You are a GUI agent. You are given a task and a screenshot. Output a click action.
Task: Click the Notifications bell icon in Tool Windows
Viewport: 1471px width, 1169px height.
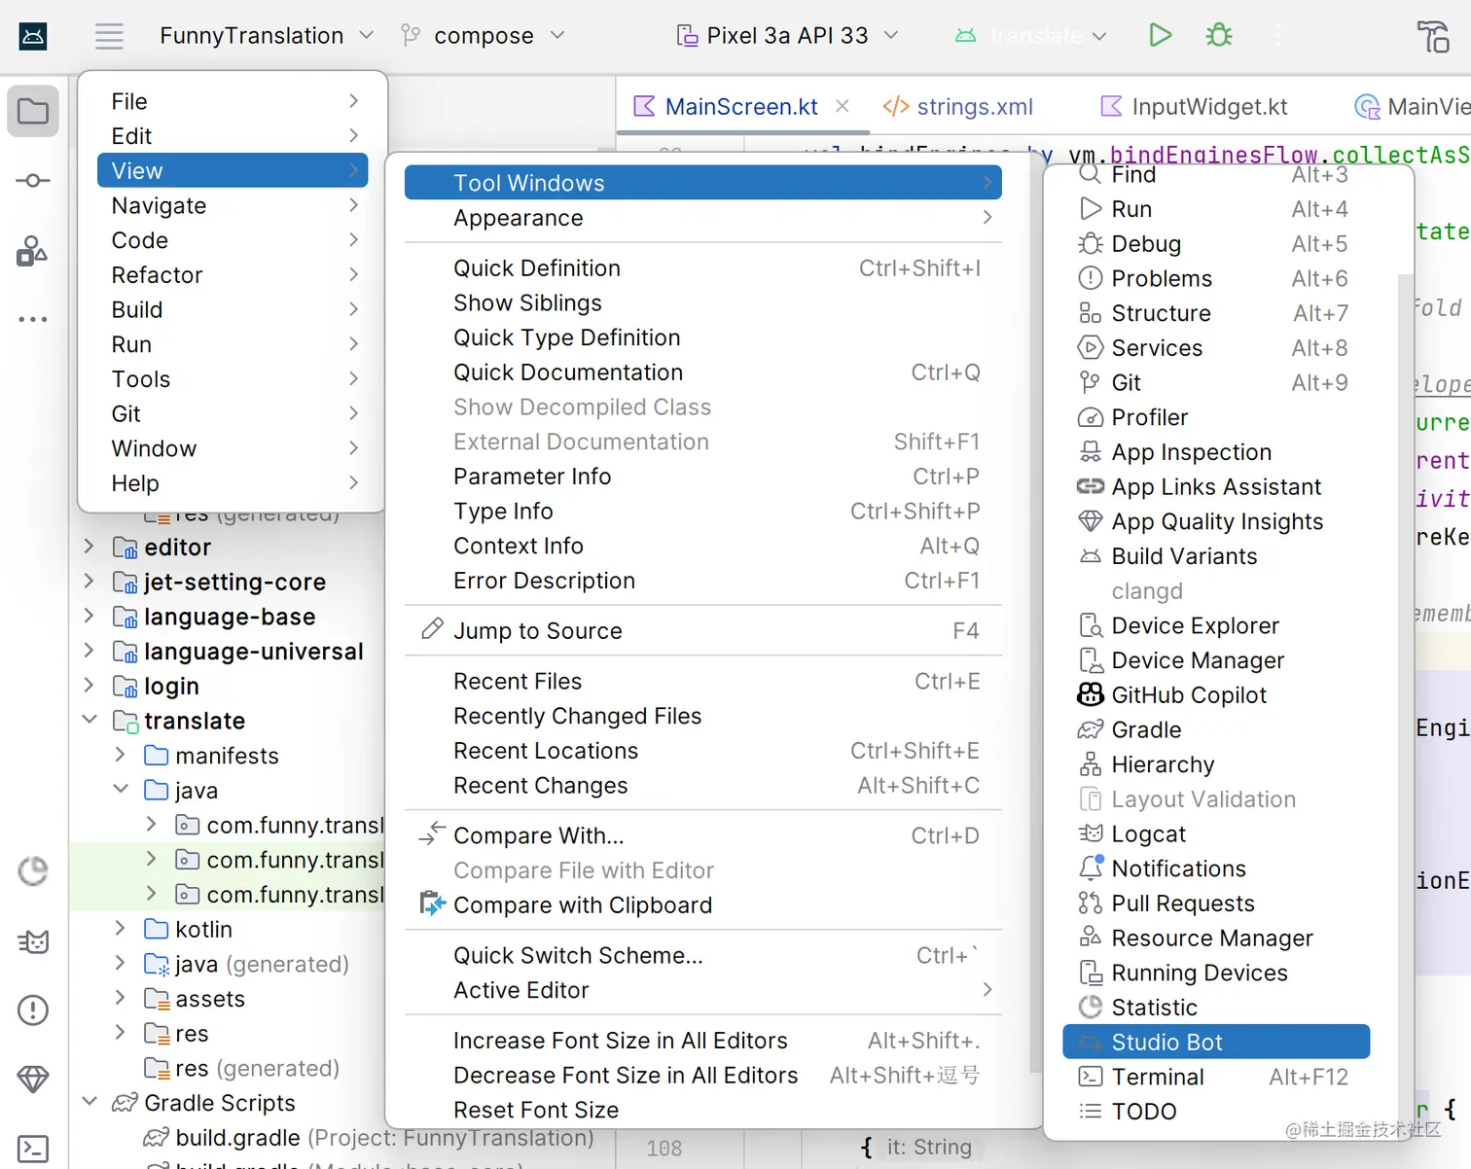[x=1091, y=868]
